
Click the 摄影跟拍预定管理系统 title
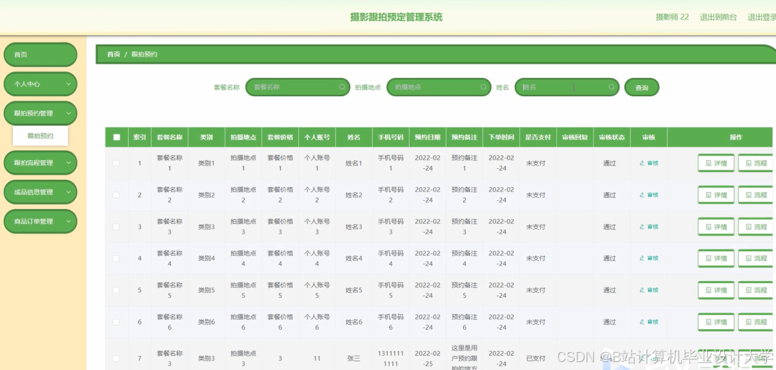coord(396,17)
